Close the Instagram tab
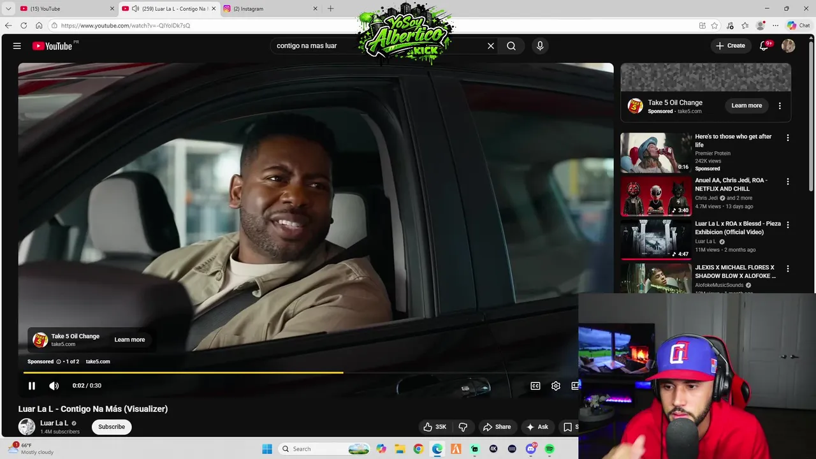Image resolution: width=816 pixels, height=459 pixels. pyautogui.click(x=315, y=9)
